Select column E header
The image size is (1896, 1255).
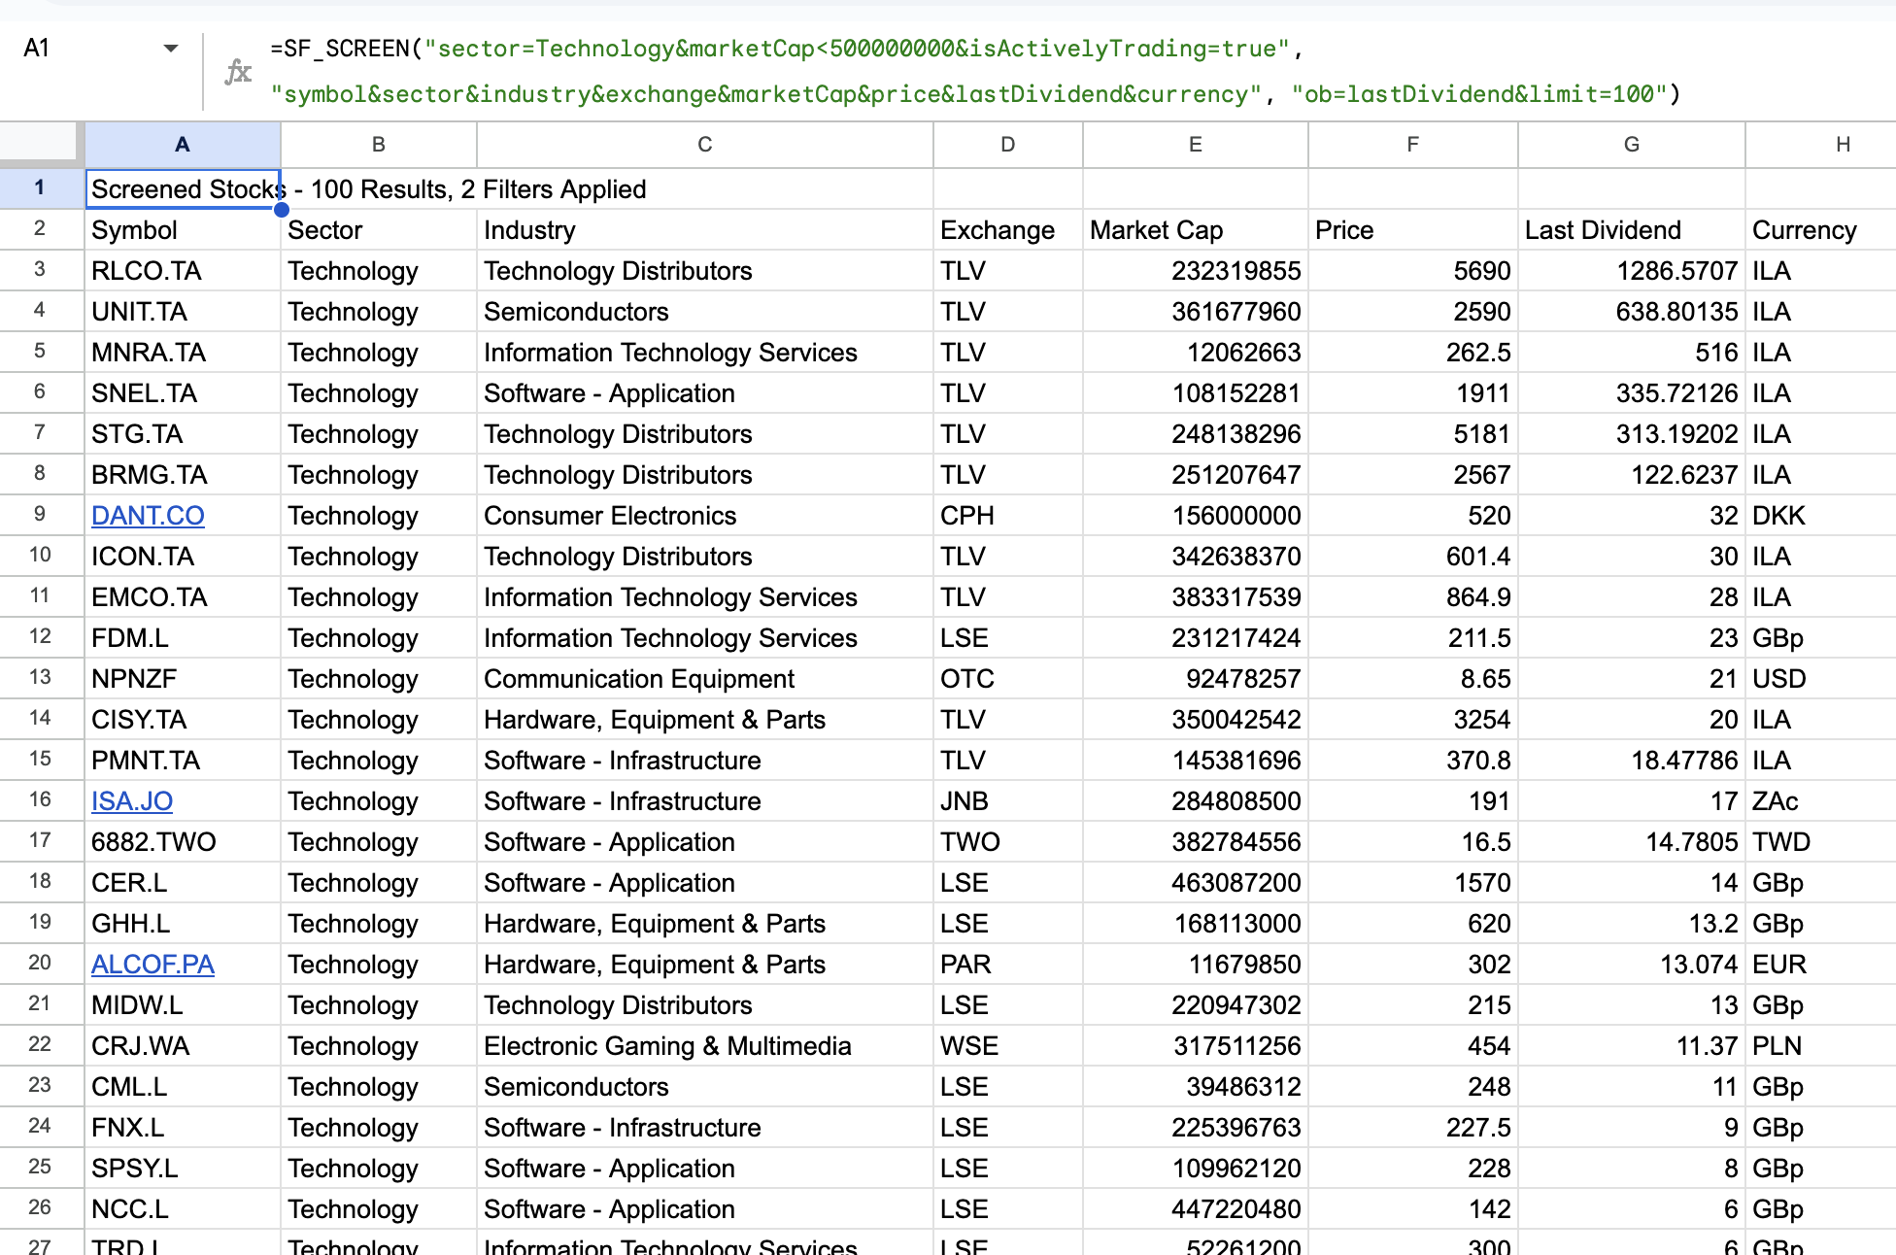[1196, 145]
